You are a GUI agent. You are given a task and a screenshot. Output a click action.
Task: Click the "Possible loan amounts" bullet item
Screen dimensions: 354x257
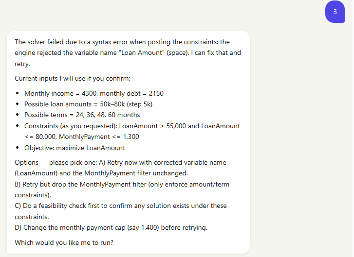(x=89, y=104)
